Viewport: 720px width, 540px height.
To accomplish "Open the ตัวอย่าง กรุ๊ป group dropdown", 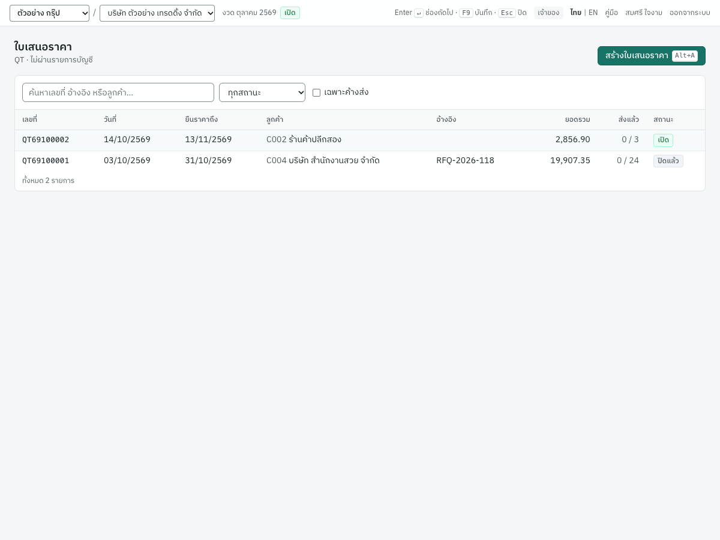I will pos(49,13).
